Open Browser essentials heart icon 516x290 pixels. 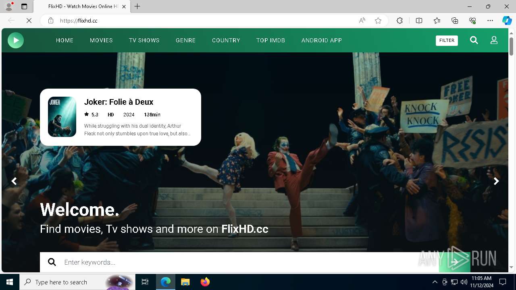tap(472, 21)
